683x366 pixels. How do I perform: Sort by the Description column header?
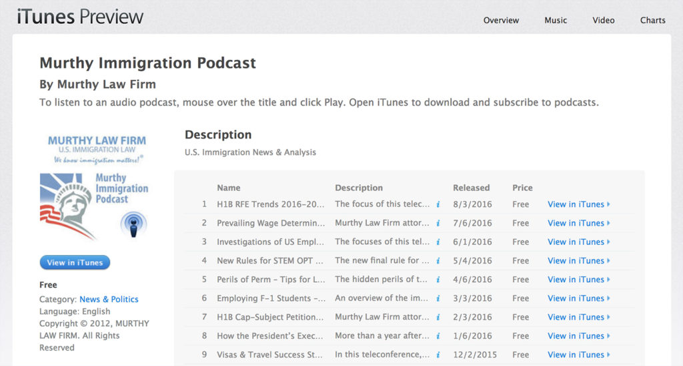(359, 188)
